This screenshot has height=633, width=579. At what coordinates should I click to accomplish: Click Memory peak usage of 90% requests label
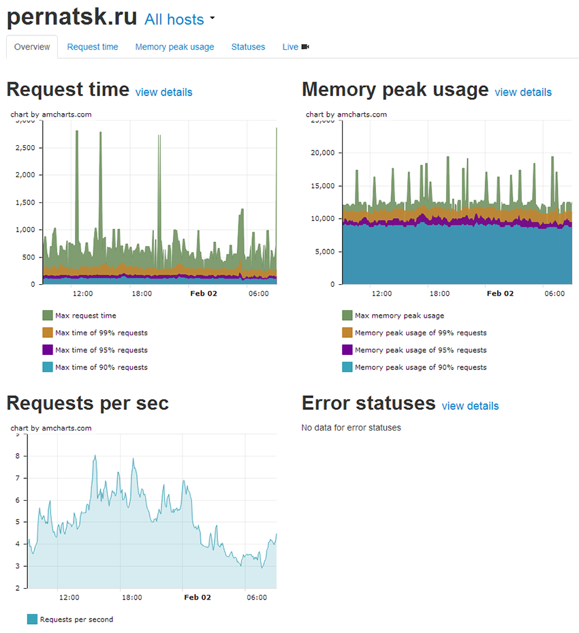pos(421,368)
